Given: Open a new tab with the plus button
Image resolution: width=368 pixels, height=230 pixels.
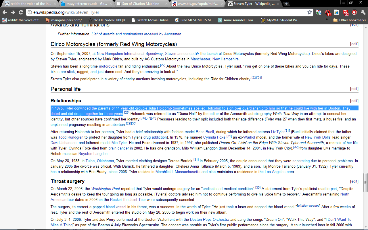Looking at the screenshot, I should pos(286,4).
